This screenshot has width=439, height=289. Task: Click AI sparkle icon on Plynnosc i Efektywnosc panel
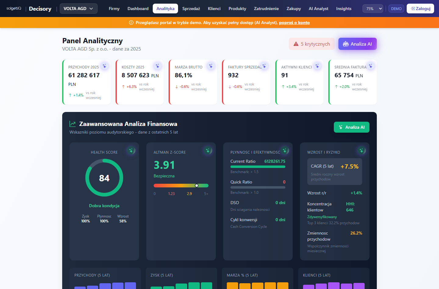285,150
